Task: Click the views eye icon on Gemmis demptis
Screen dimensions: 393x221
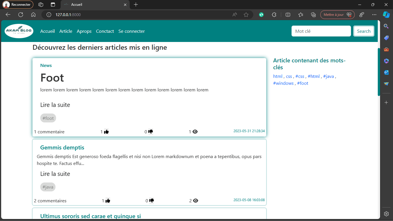Action: pos(195,201)
